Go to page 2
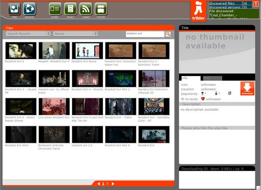Screen dimensions: 261x190 [107, 183]
